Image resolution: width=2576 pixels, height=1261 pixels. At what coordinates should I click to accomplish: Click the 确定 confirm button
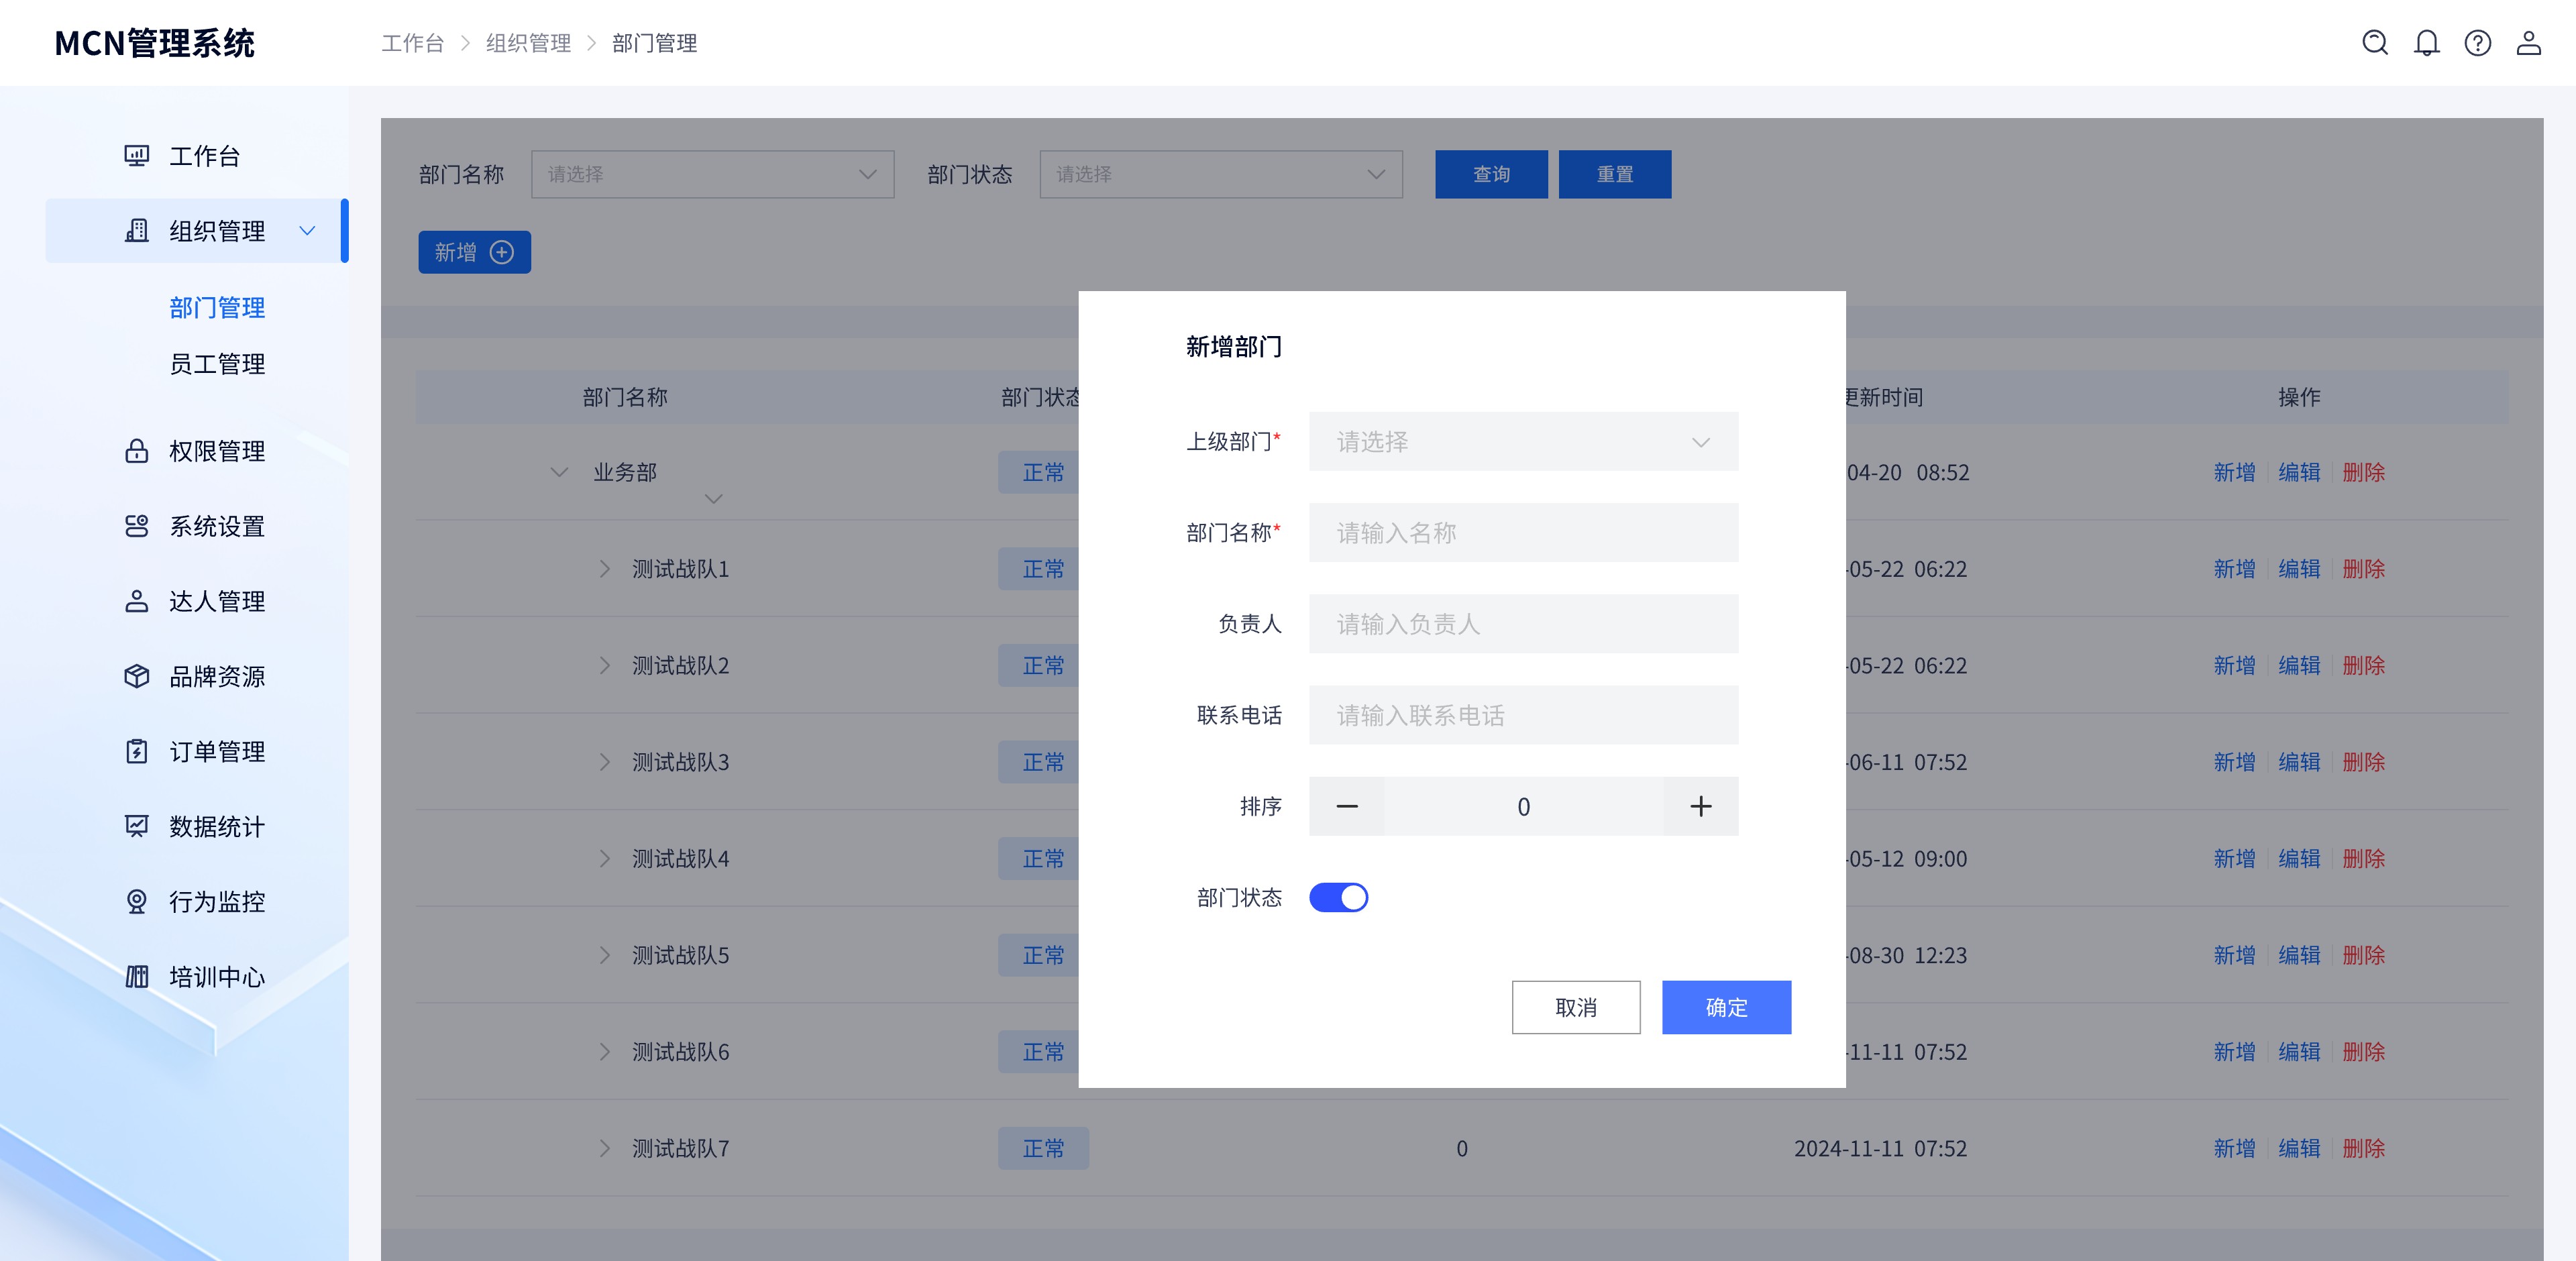(1726, 1007)
